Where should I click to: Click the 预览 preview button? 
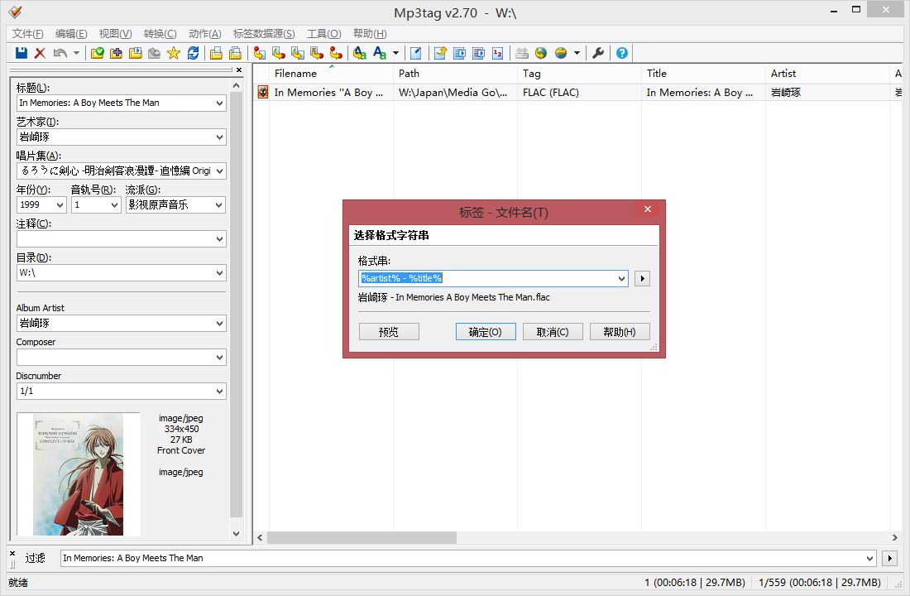pyautogui.click(x=389, y=332)
